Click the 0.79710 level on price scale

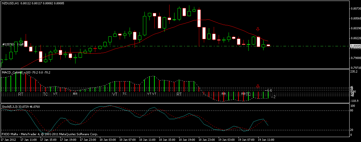pyautogui.click(x=354, y=67)
